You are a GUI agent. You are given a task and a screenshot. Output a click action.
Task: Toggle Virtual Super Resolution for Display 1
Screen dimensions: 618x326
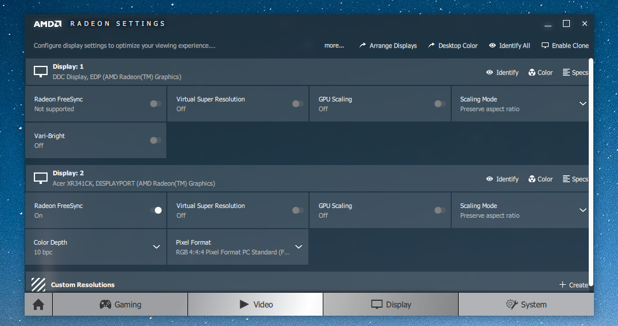pyautogui.click(x=298, y=104)
